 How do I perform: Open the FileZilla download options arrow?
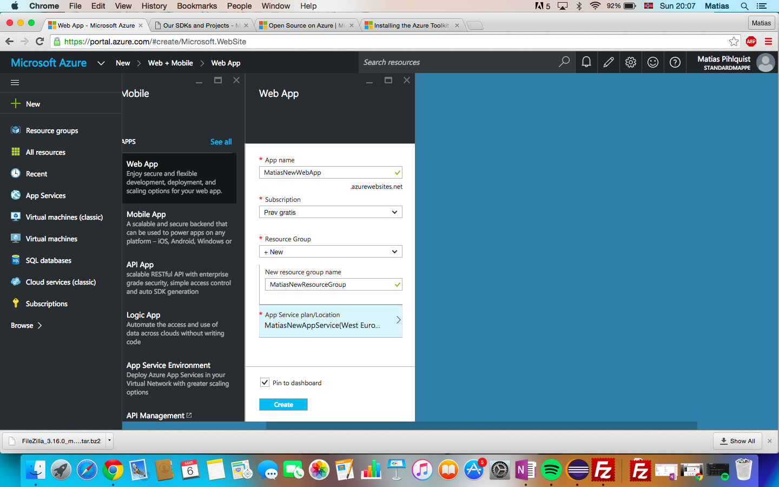109,440
